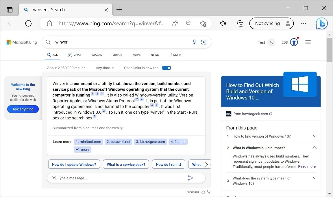
Task: Open source 1. minitool.com
Action: [x=88, y=142]
